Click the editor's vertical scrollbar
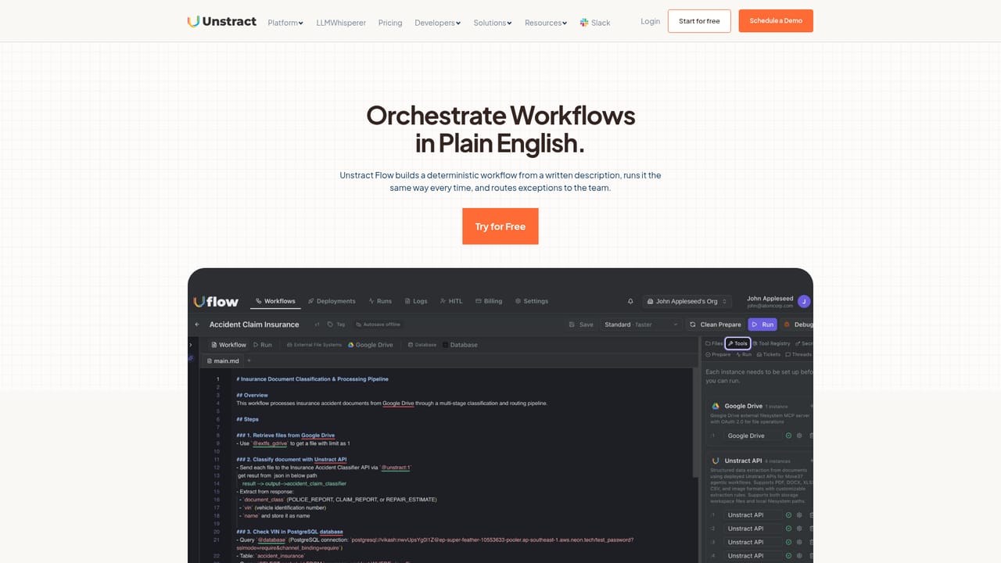1001x563 pixels. (697, 422)
